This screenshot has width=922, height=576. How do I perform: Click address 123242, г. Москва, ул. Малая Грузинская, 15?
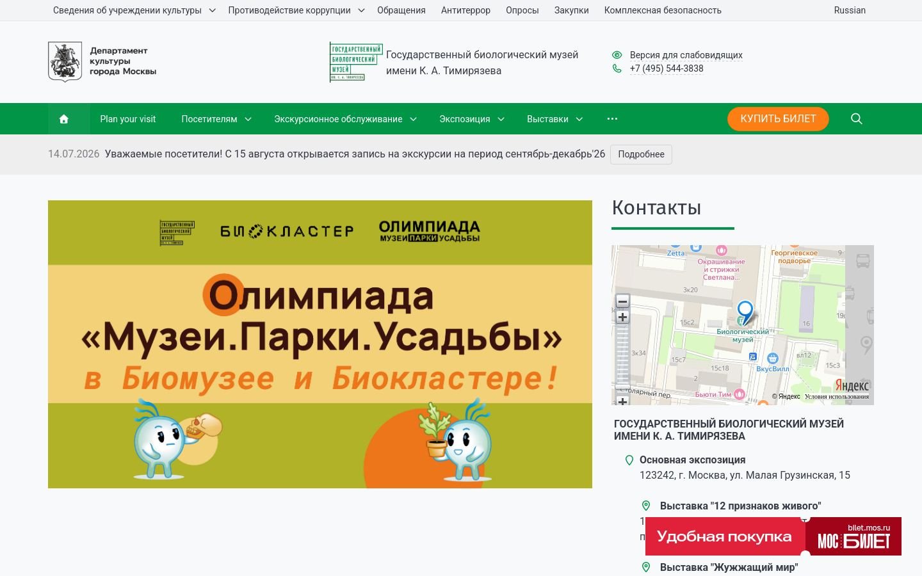(x=745, y=476)
